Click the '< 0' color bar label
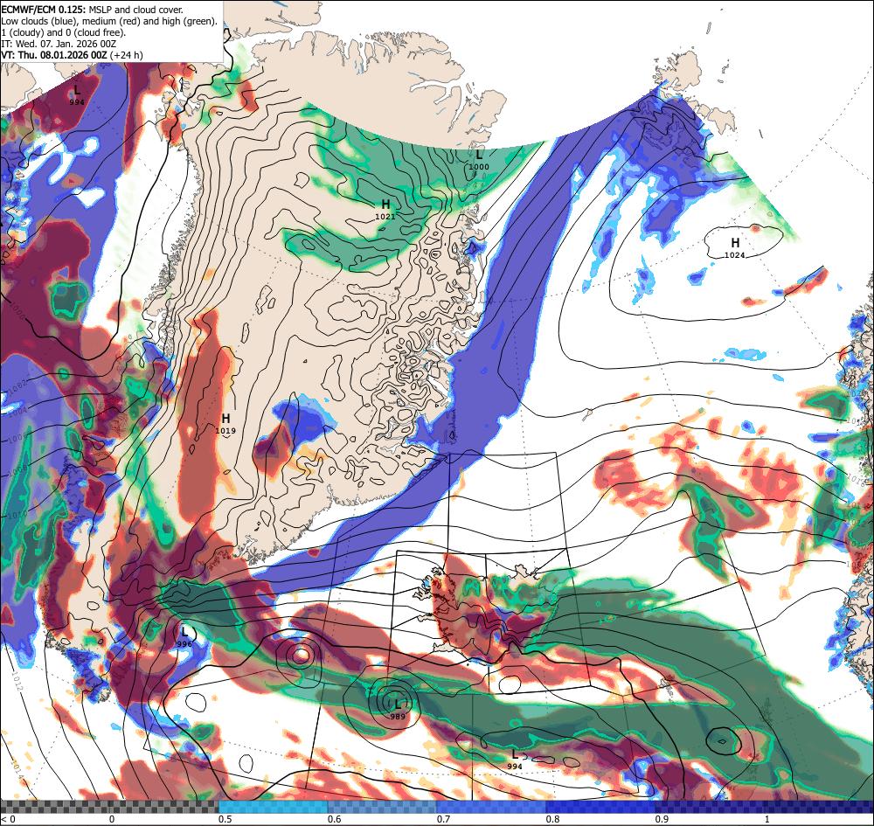The height and width of the screenshot is (826, 874). click(x=7, y=819)
